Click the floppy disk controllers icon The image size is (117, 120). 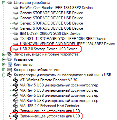click(x=10, y=70)
